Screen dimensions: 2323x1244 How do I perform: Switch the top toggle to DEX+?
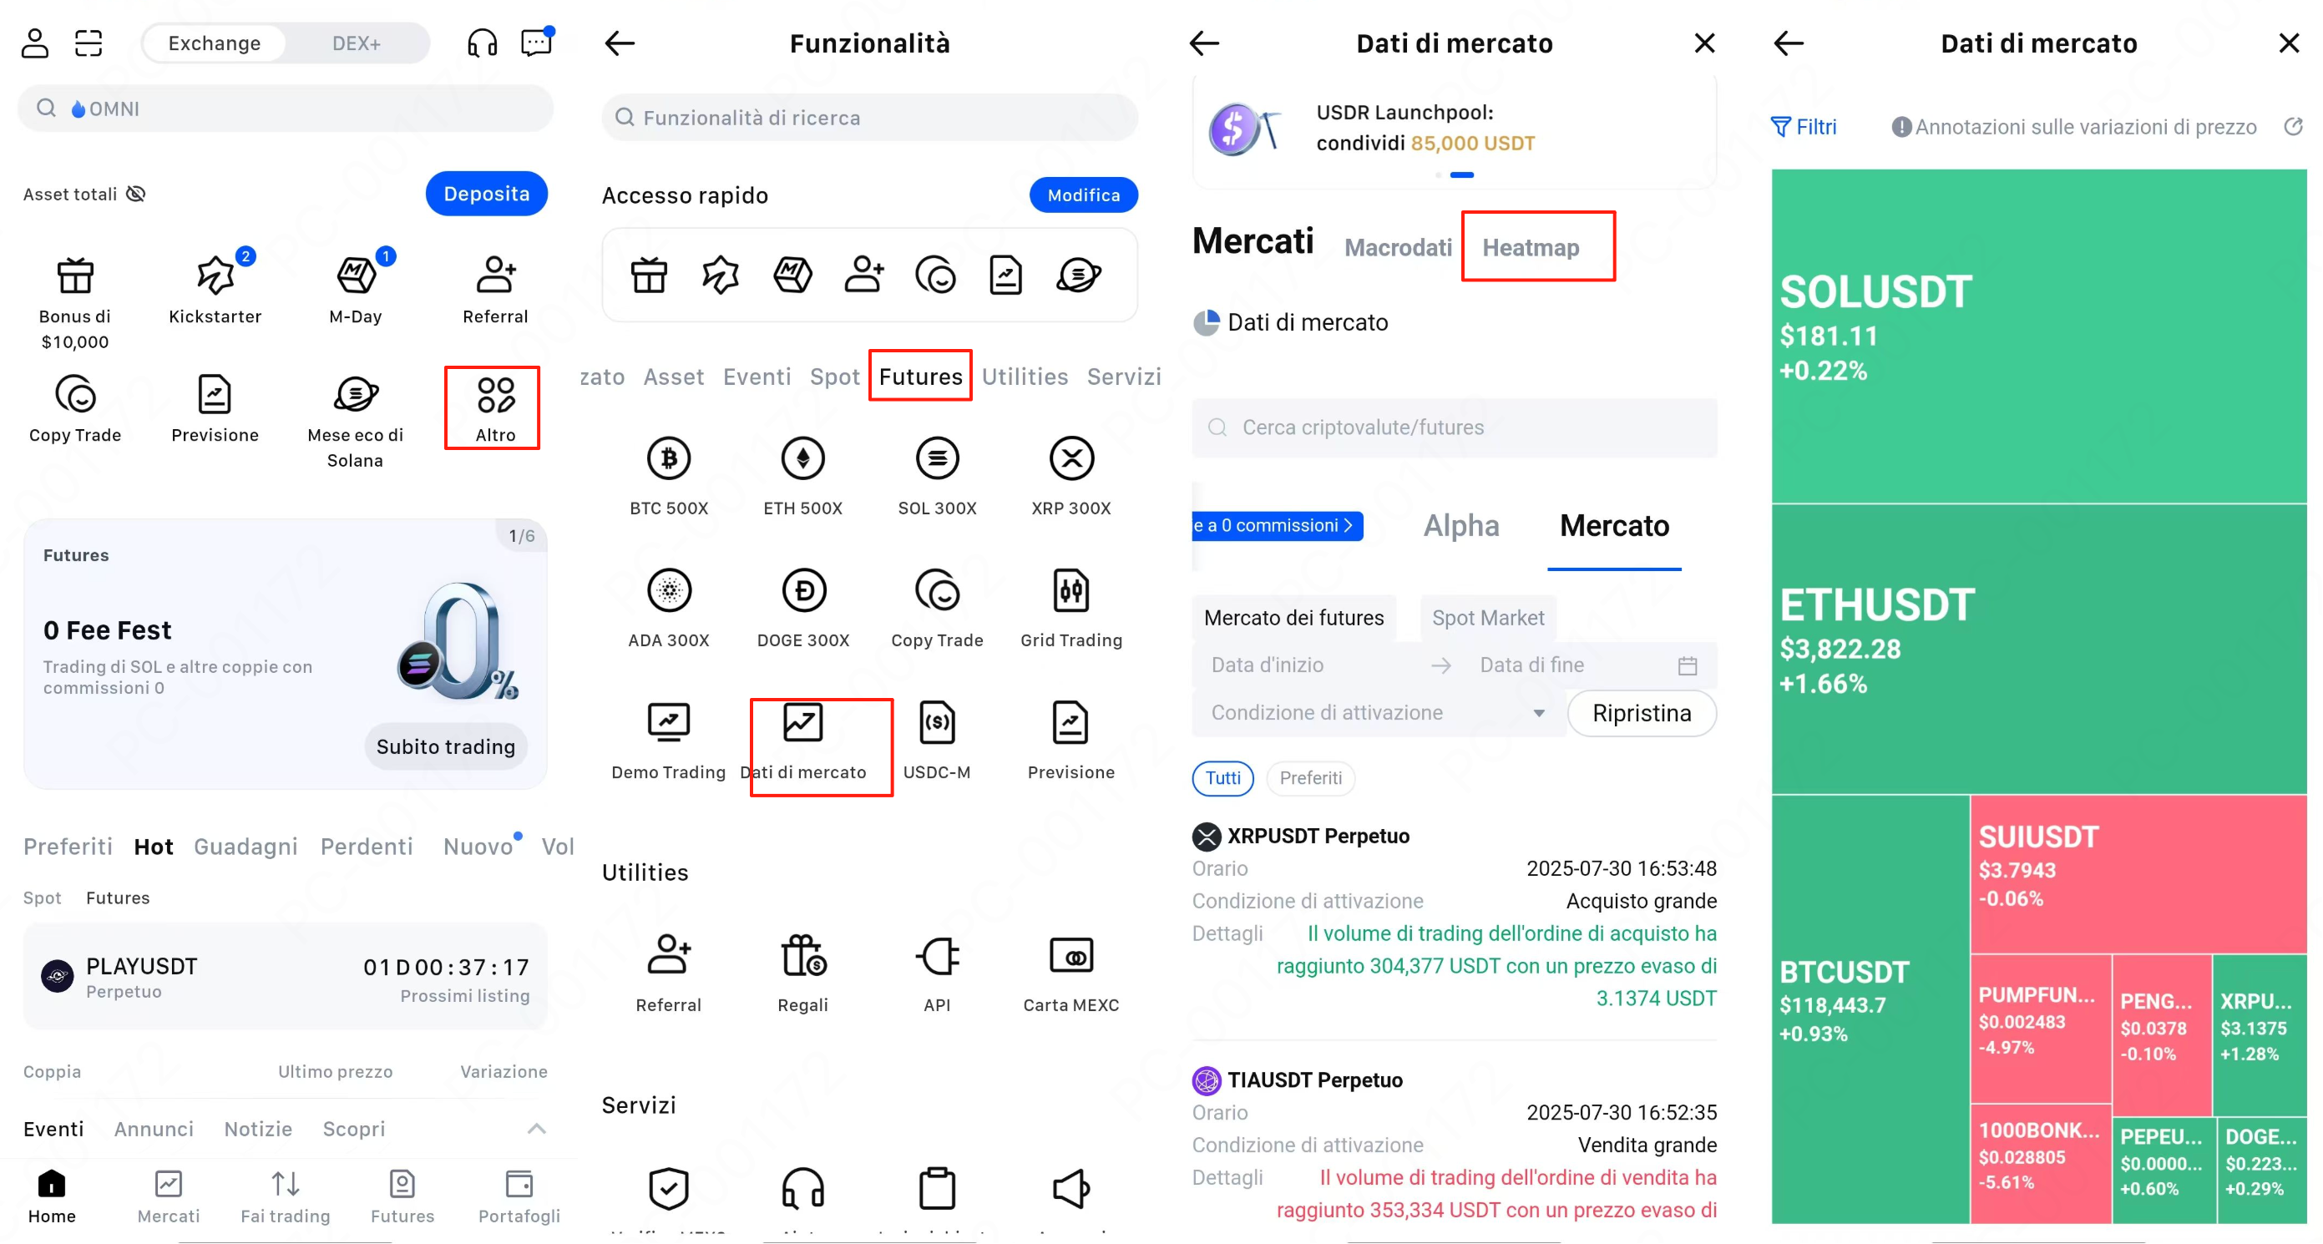[x=357, y=43]
